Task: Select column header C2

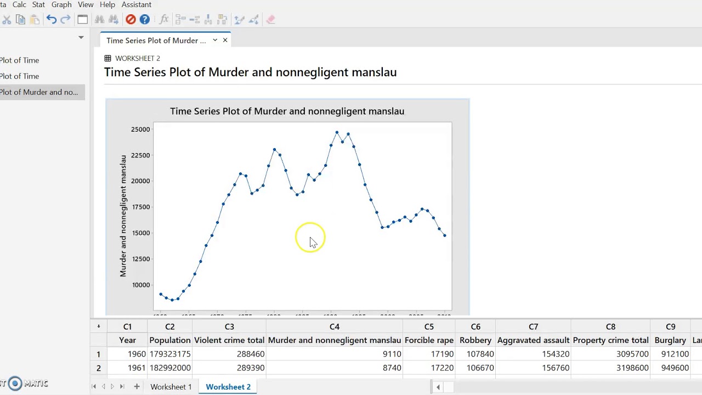Action: coord(170,326)
